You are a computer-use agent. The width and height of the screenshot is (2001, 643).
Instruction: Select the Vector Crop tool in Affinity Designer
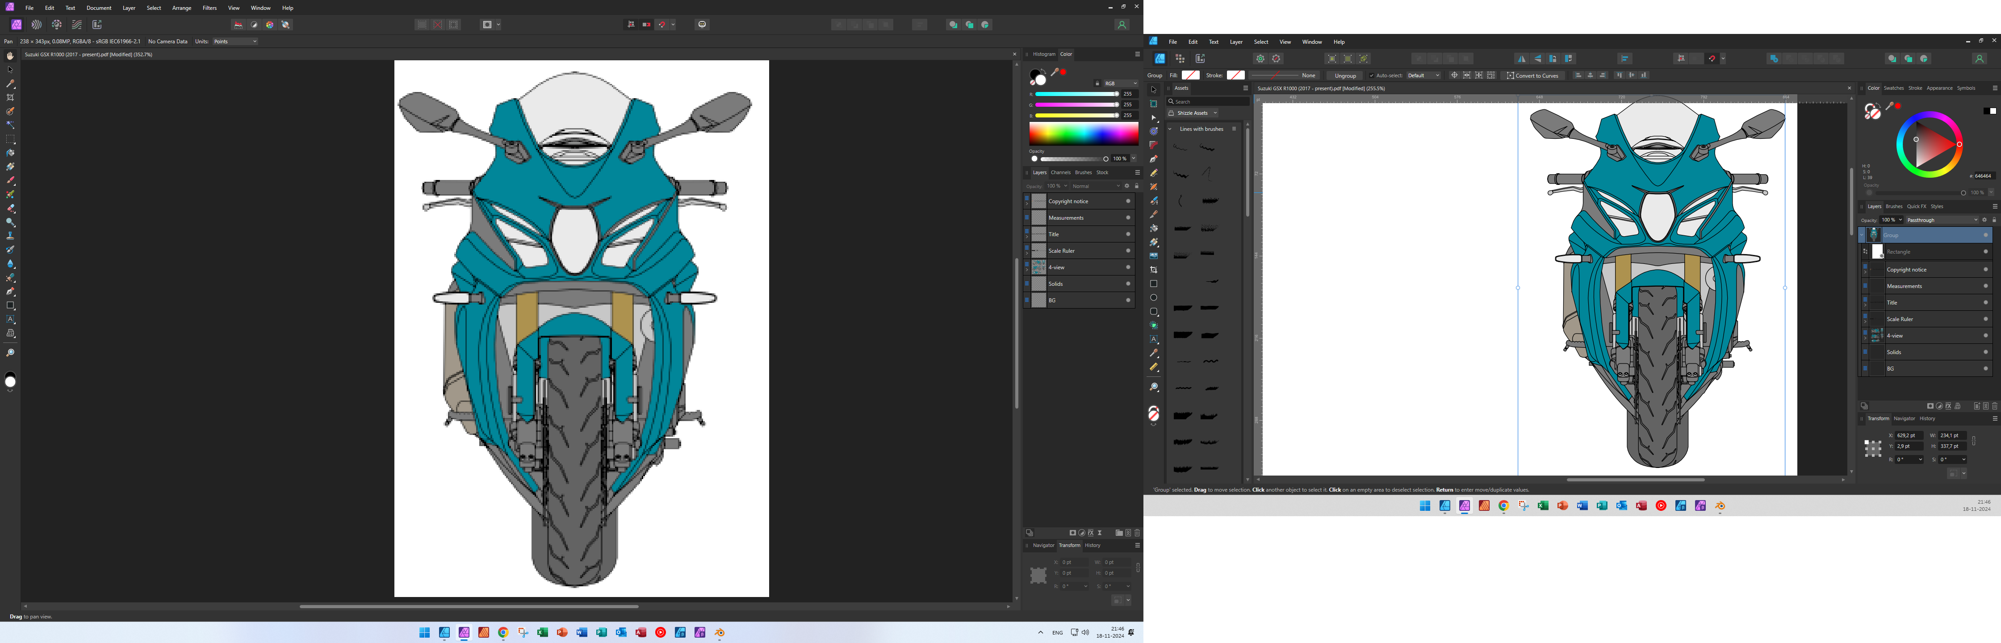click(x=1154, y=269)
